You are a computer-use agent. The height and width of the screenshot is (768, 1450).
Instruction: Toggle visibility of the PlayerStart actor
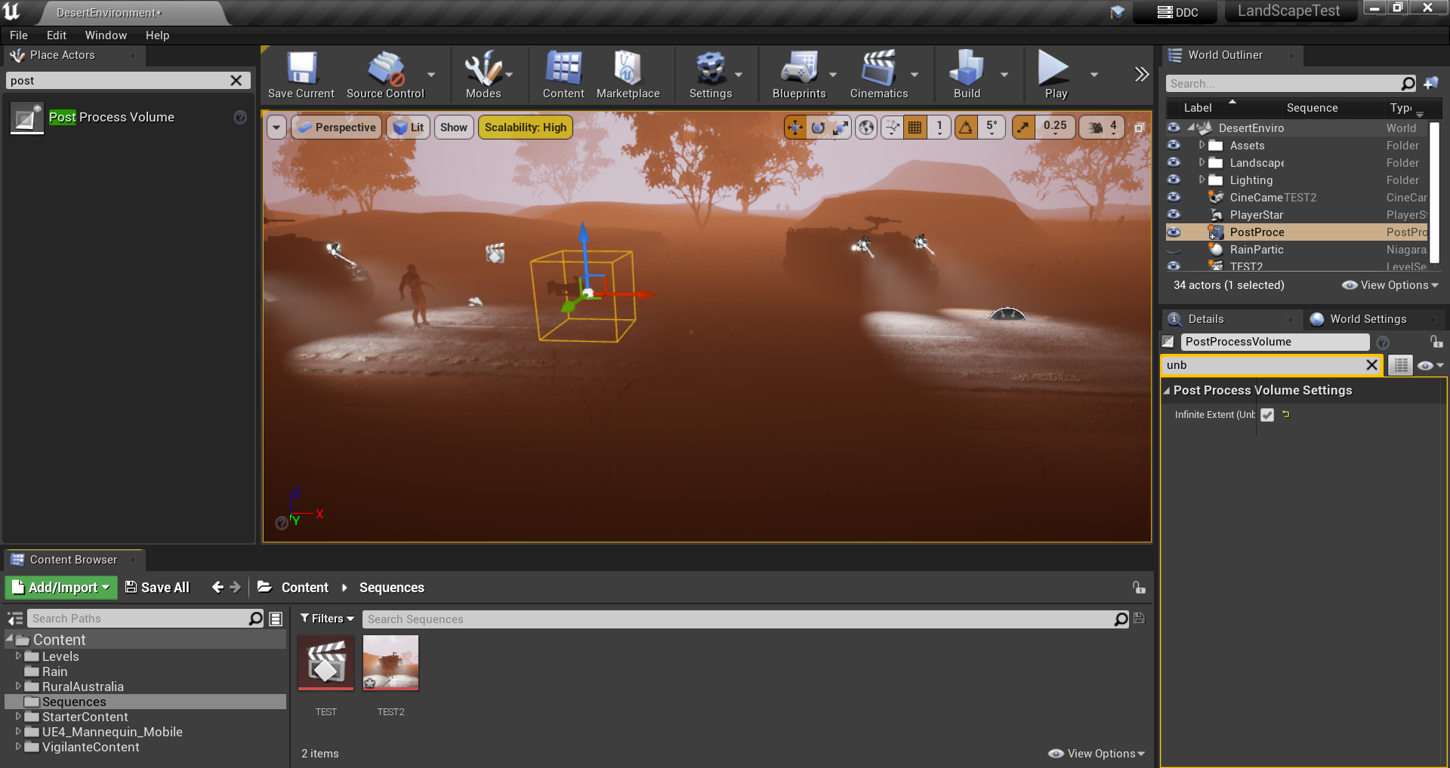[1174, 215]
